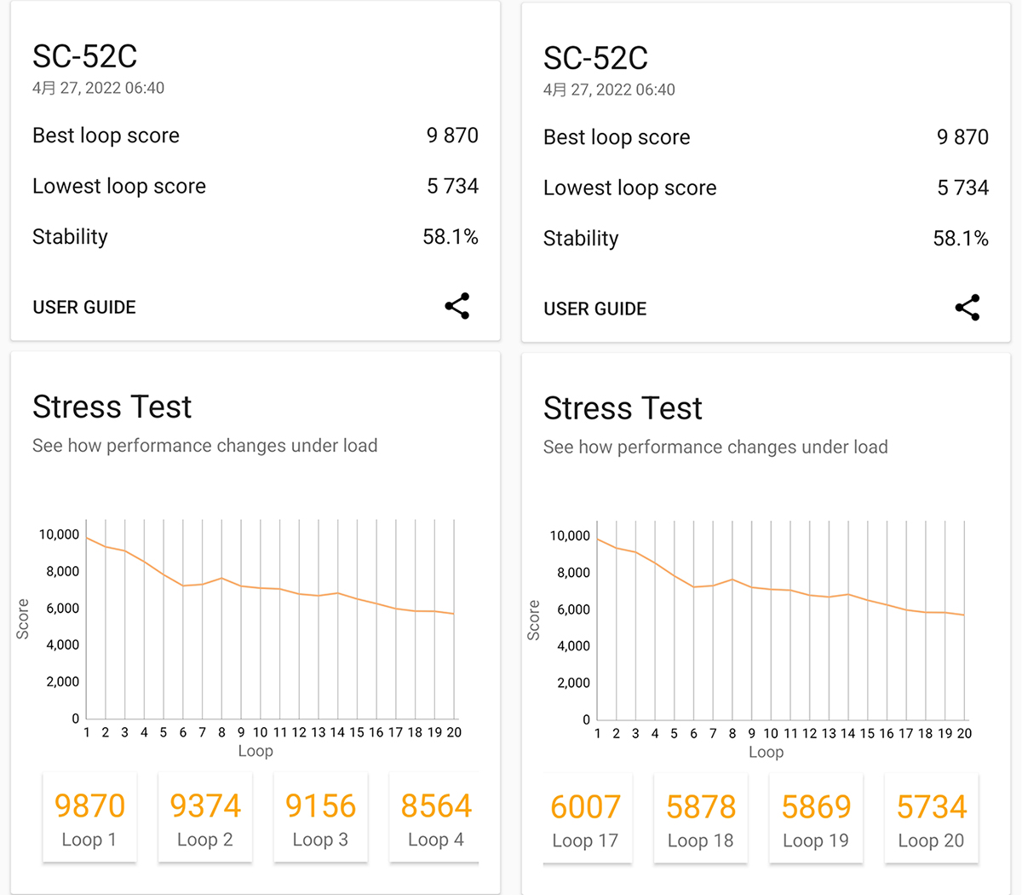
Task: Click right Stress Test line chart
Action: (781, 621)
